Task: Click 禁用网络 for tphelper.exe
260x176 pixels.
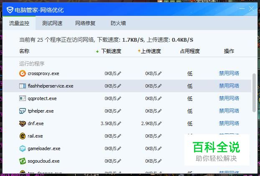Action: [229, 111]
